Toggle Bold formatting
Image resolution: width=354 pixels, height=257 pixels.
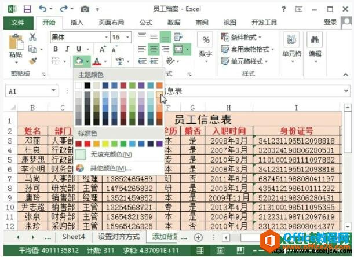(56, 49)
